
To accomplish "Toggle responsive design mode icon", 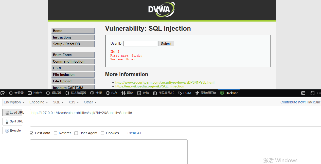I will click(312, 93).
